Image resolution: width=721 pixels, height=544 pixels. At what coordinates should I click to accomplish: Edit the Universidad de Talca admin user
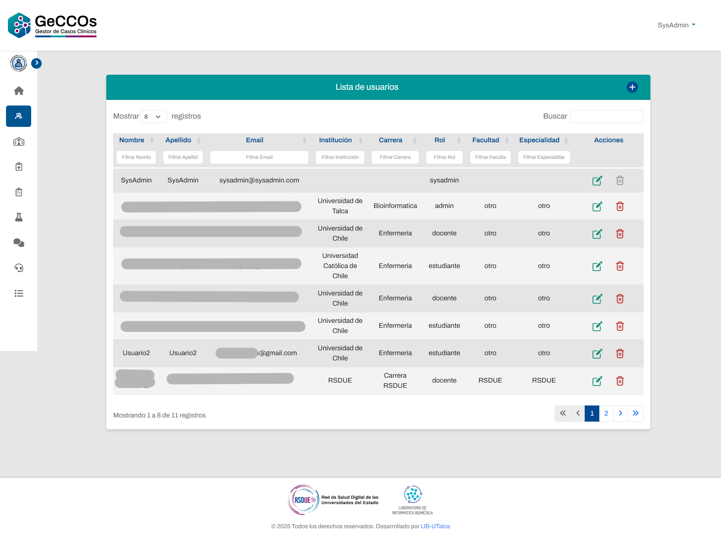pos(597,206)
